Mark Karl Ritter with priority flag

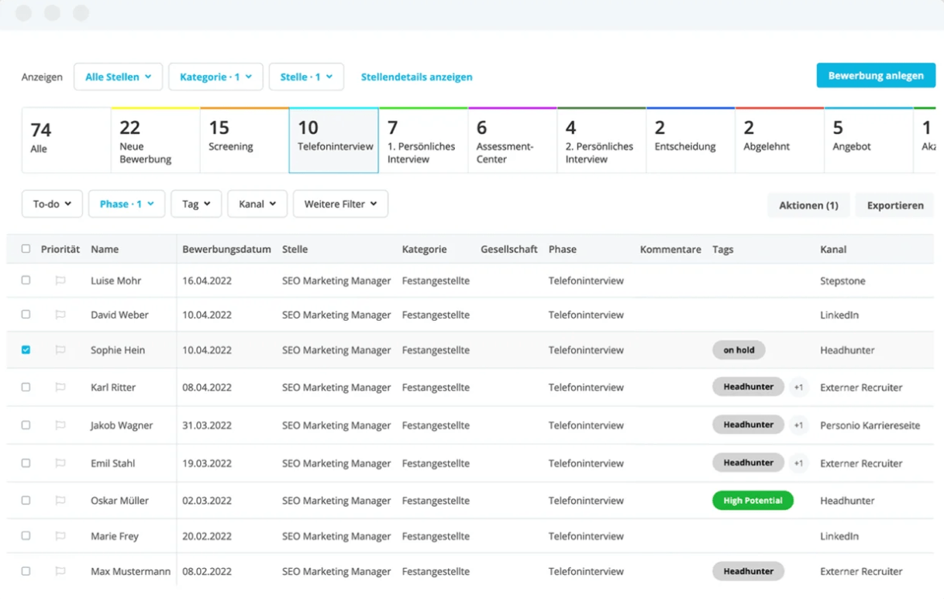pyautogui.click(x=60, y=387)
